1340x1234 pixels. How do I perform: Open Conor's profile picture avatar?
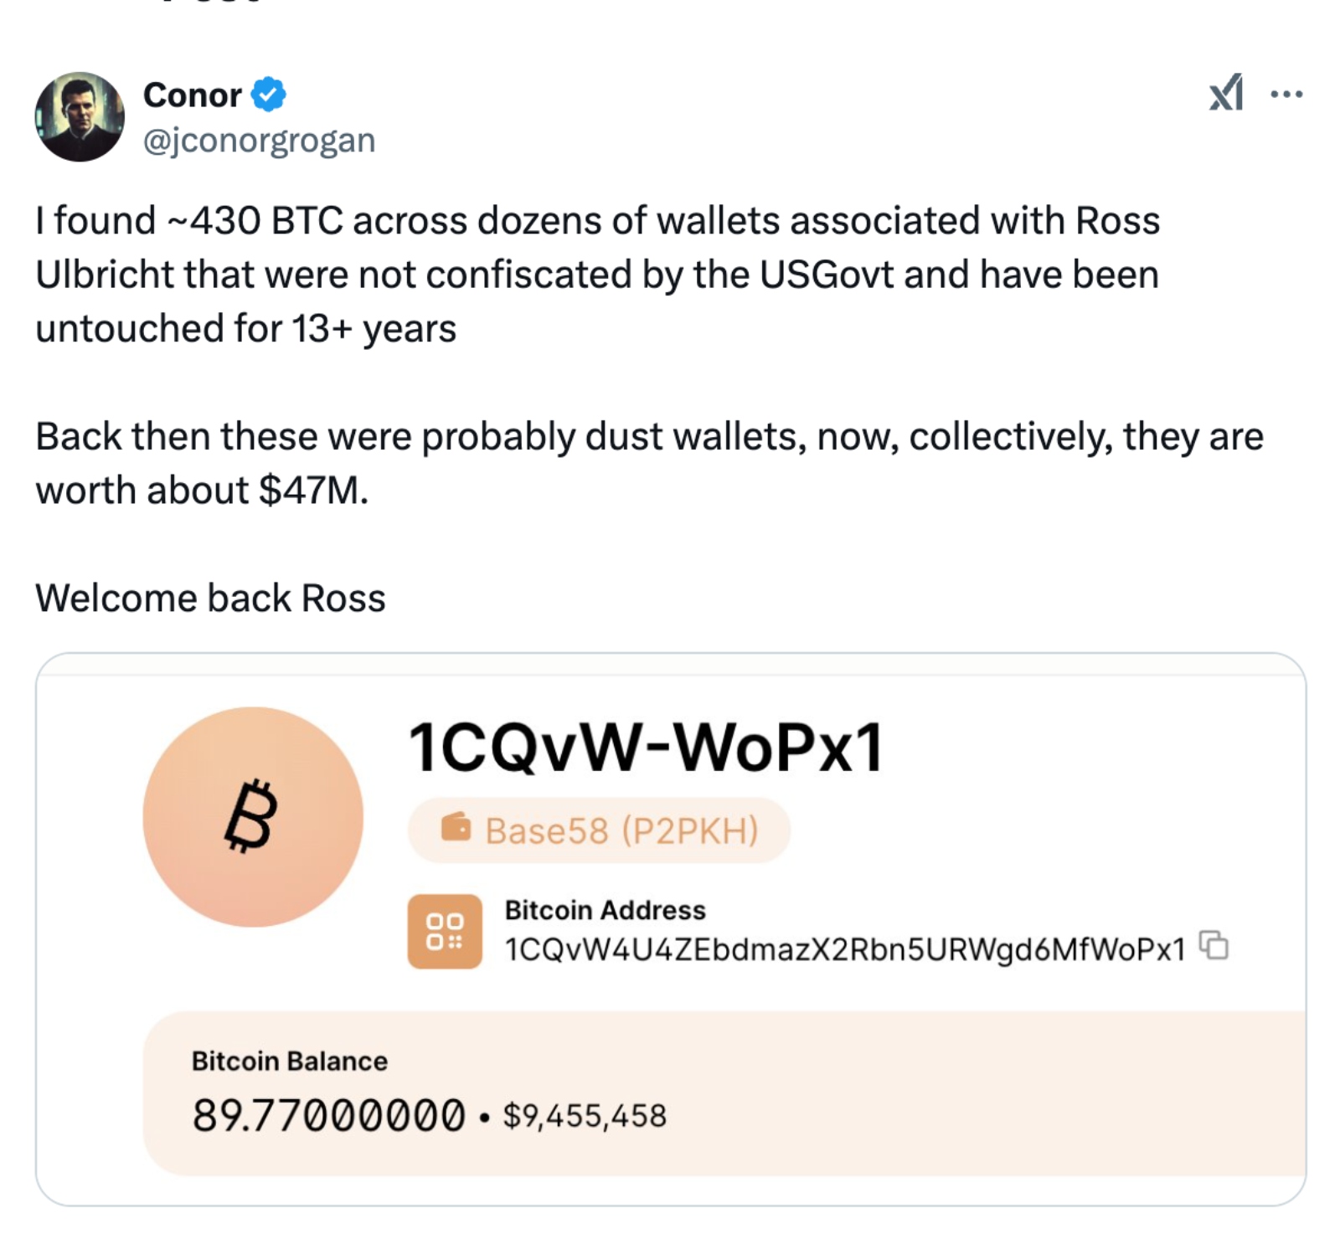coord(80,116)
